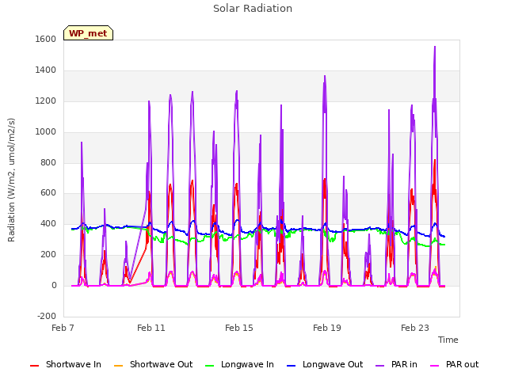Click the 400 y-axis tick label
Screen dimensions: 507x380
coord(48,223)
